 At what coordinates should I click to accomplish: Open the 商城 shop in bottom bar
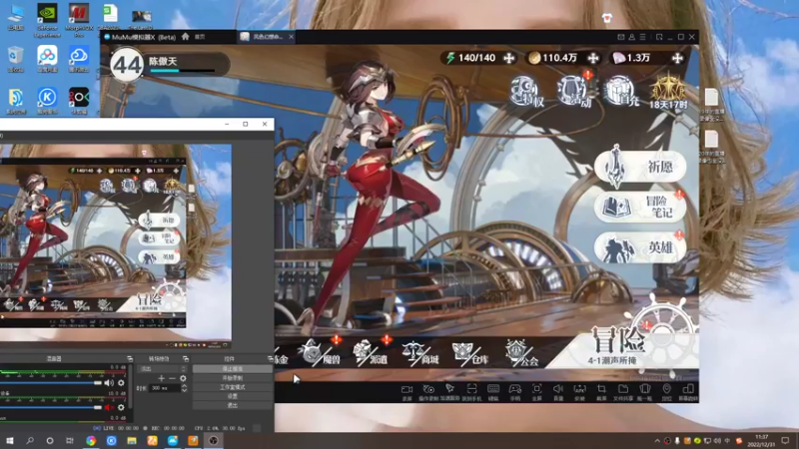(x=419, y=352)
